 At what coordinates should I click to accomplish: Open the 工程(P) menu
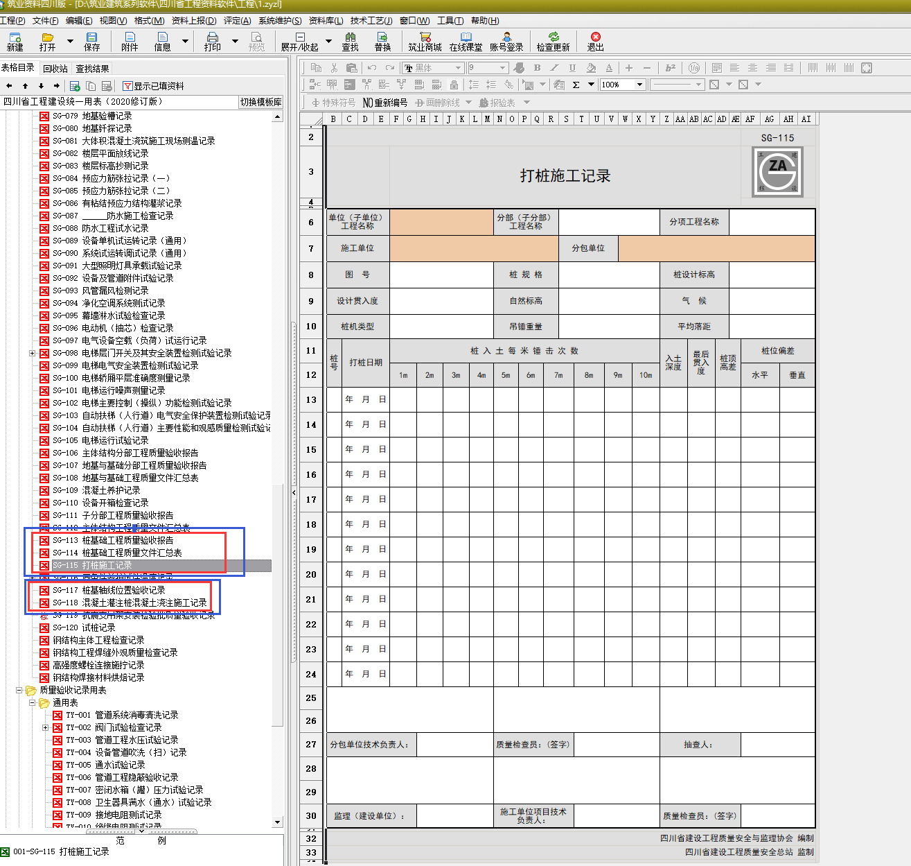[12, 21]
